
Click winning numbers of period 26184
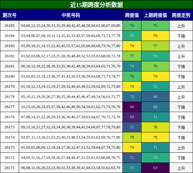(x=71, y=36)
